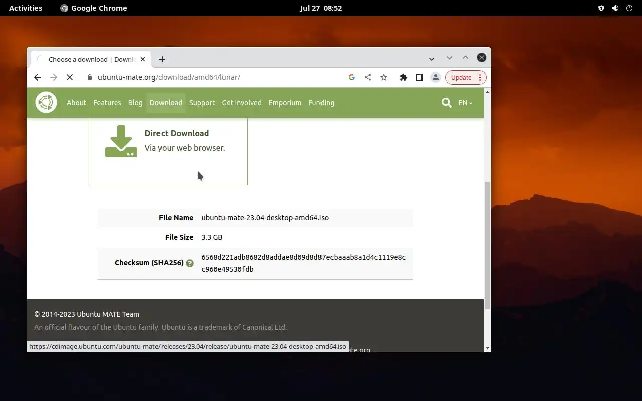Image resolution: width=642 pixels, height=401 pixels.
Task: Click the page vertical scrollbar thumb
Action: pyautogui.click(x=487, y=245)
